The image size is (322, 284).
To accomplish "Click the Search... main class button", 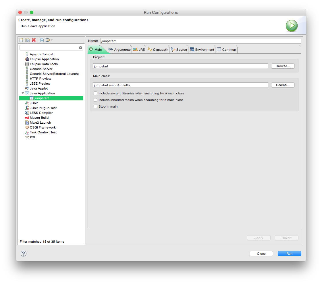I will coord(283,85).
